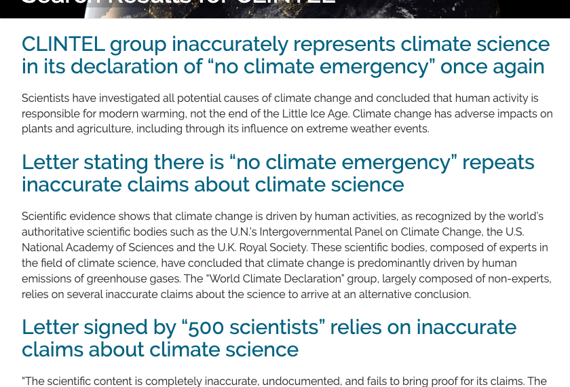Click the paragraph beginning 'Scientific evidence shows'
The width and height of the screenshot is (570, 387).
pos(286,255)
